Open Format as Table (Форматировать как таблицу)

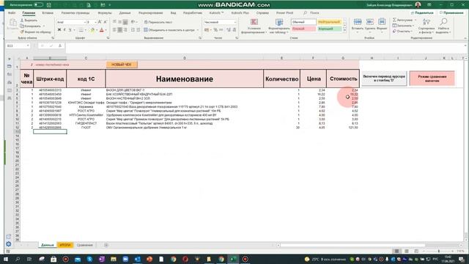(278, 26)
